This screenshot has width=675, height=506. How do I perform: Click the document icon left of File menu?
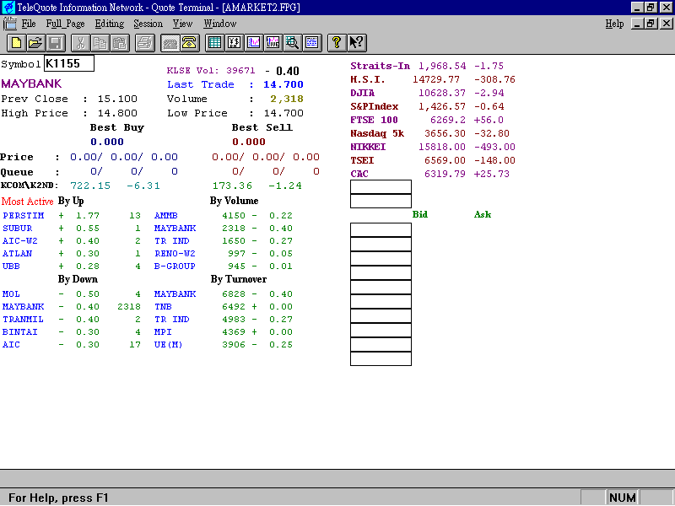tap(10, 24)
